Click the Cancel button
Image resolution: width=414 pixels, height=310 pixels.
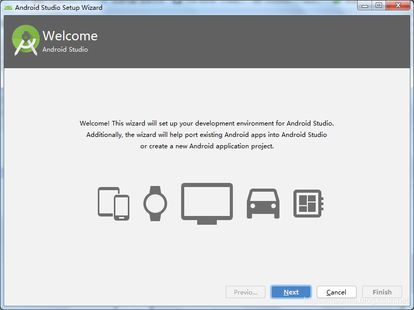[x=336, y=292]
